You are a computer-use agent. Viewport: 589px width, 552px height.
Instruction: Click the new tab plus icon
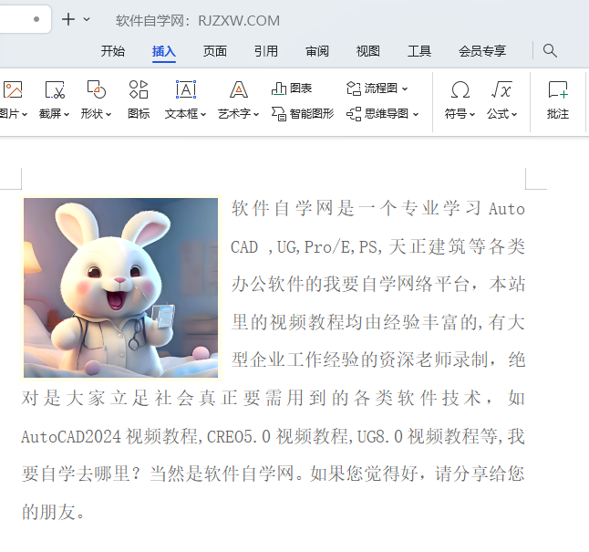click(x=68, y=19)
